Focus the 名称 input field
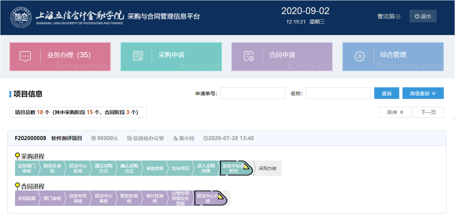 click(x=338, y=93)
